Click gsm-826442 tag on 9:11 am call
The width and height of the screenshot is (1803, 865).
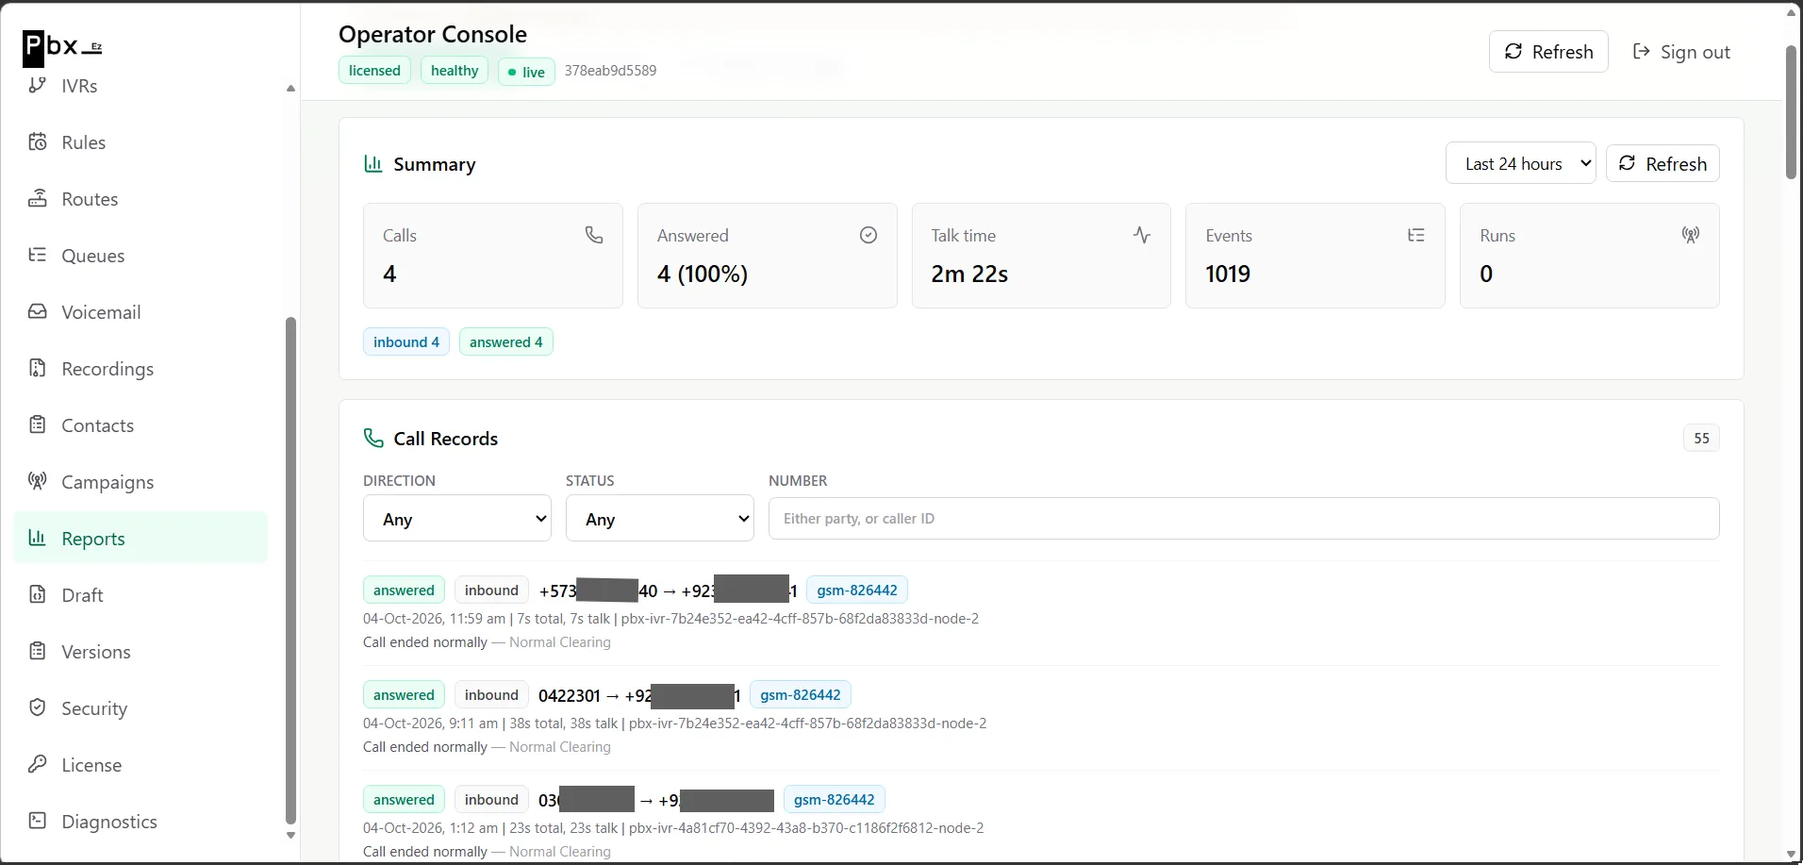(x=801, y=695)
